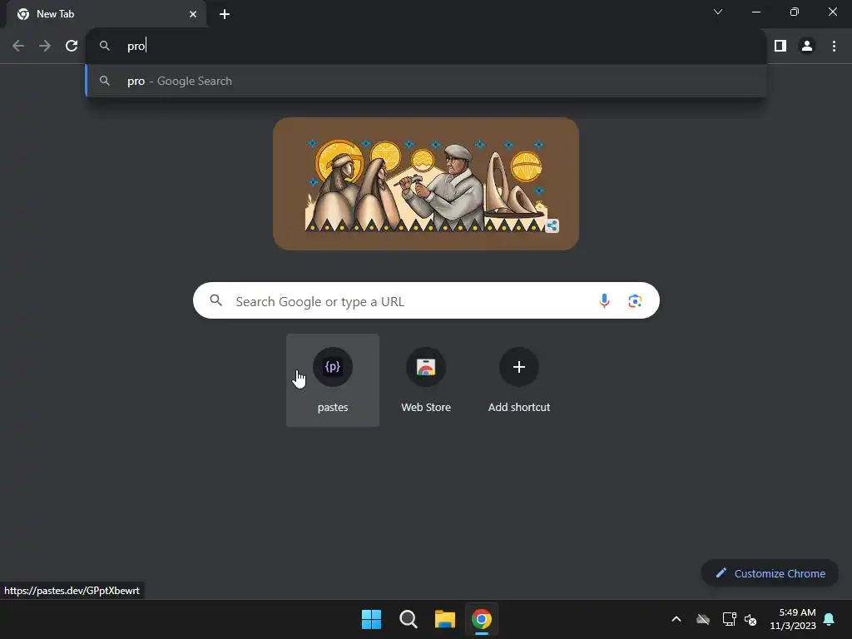Image resolution: width=852 pixels, height=639 pixels.
Task: Click the search magnifier in the address bar
Action: pos(104,47)
